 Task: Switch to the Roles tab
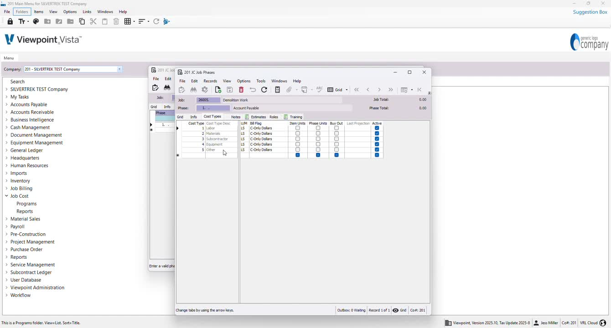click(274, 117)
